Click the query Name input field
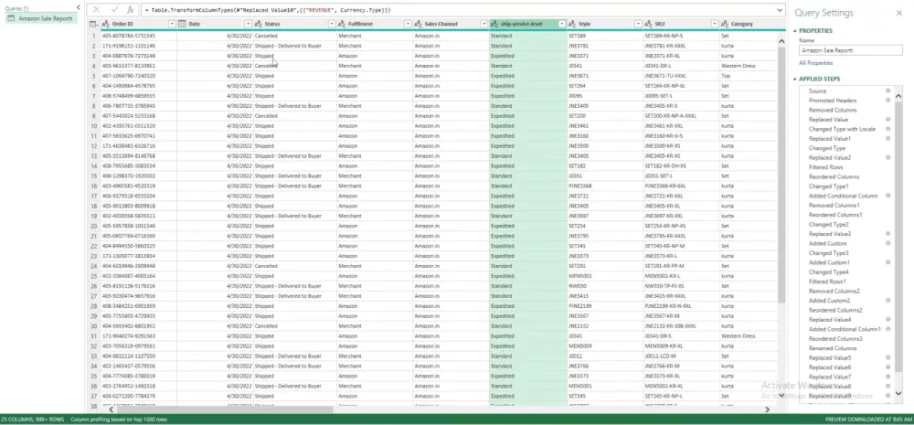 851,50
